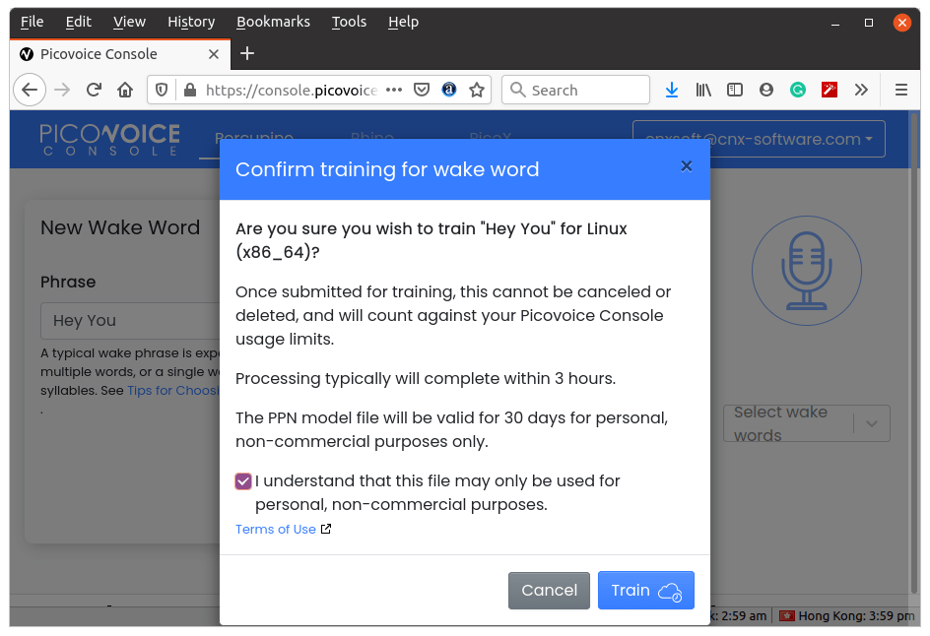
Task: Open a new browser tab
Action: pyautogui.click(x=247, y=53)
